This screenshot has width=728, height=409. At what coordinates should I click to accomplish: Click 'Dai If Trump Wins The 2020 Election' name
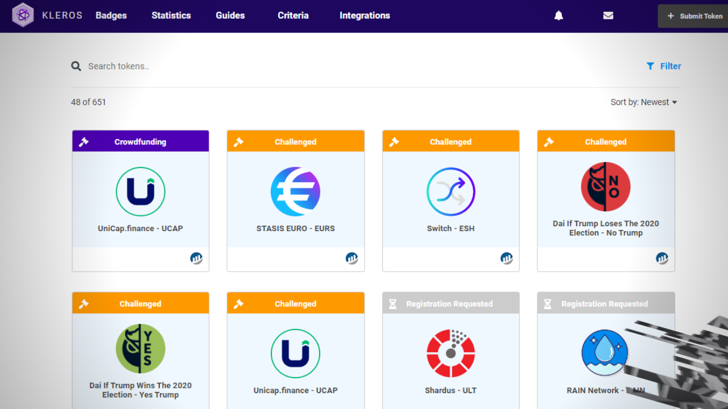(140, 390)
